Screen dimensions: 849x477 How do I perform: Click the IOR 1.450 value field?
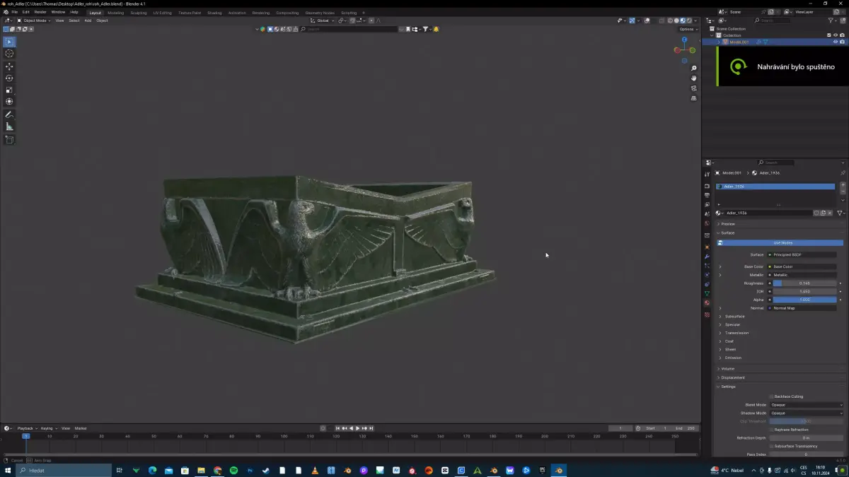(804, 291)
